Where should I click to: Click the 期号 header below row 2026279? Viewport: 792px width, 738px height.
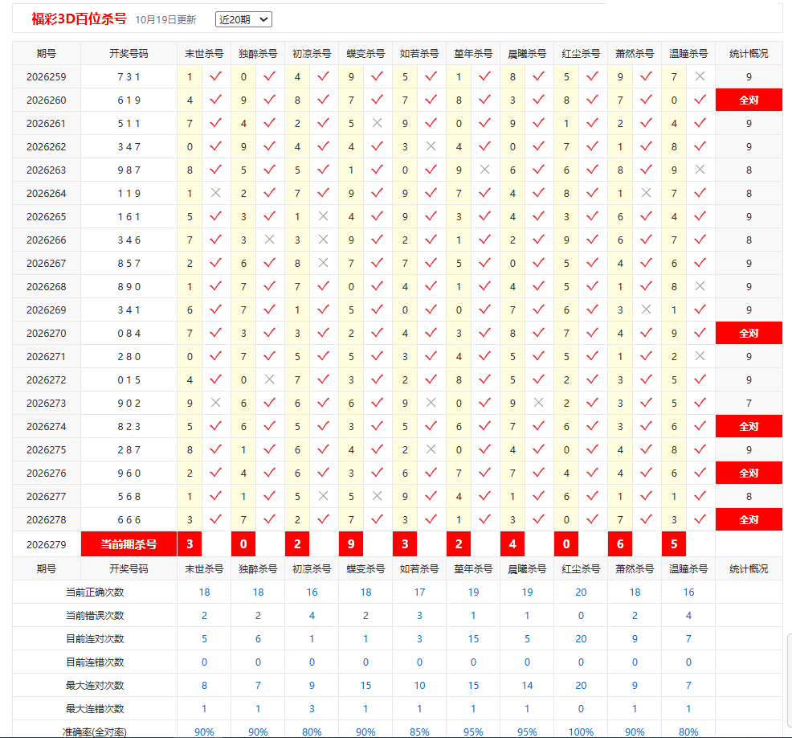[x=47, y=568]
